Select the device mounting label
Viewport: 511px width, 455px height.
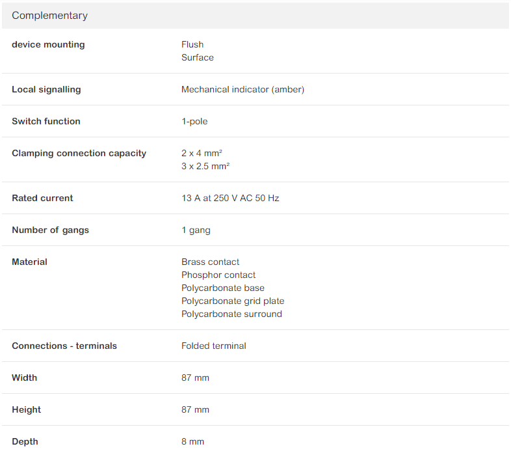(x=48, y=44)
